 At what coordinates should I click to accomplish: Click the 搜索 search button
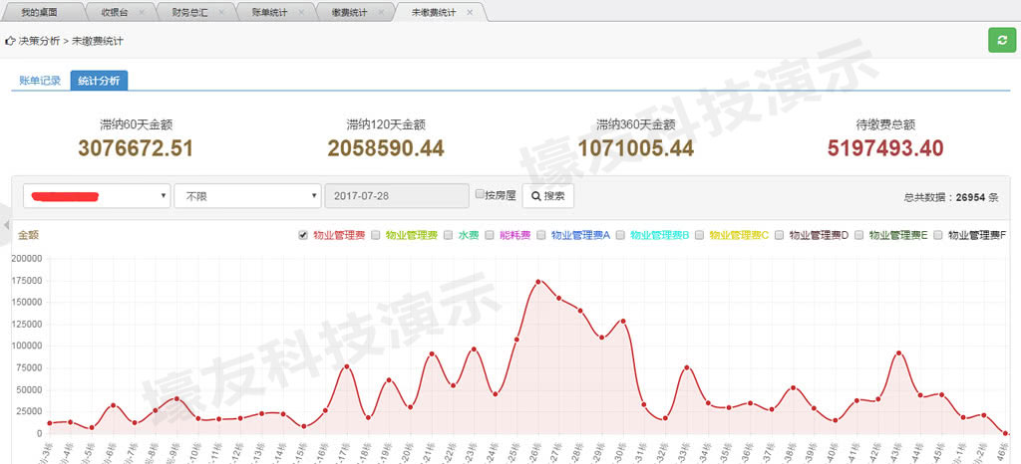click(x=547, y=196)
